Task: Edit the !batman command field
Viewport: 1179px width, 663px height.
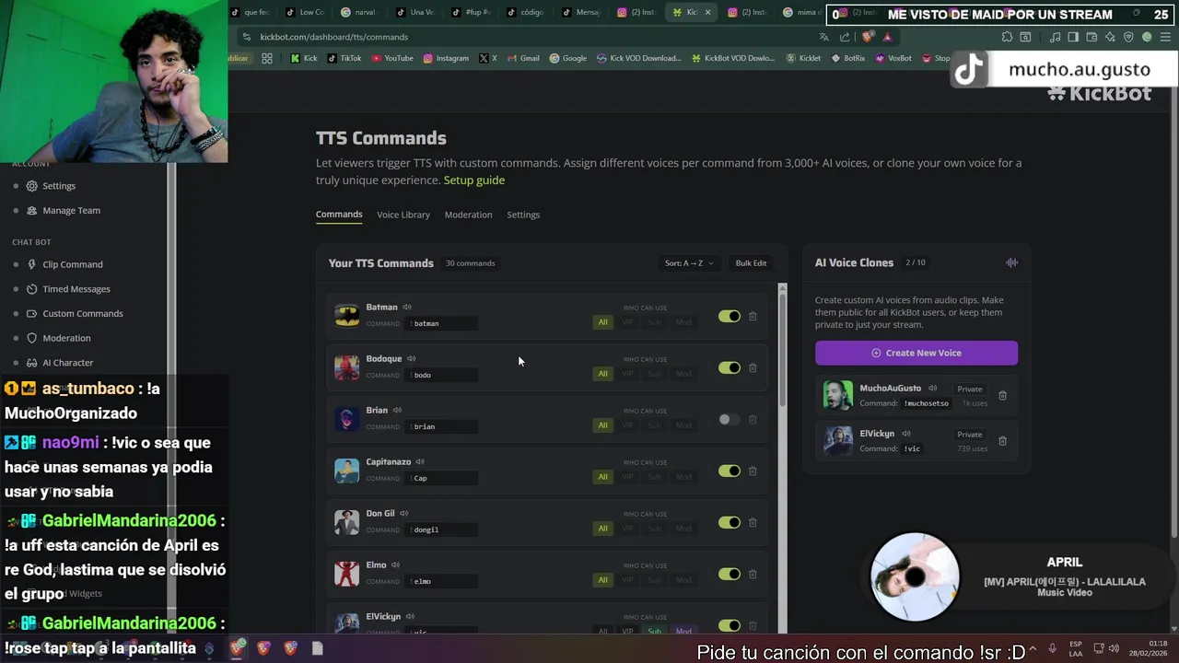Action: pos(442,323)
